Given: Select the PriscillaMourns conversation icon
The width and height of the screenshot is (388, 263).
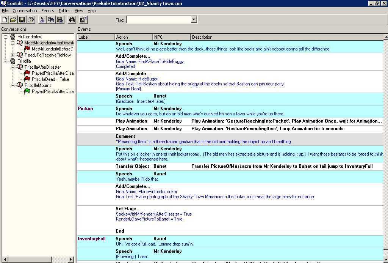Looking at the screenshot, I should [x=20, y=85].
